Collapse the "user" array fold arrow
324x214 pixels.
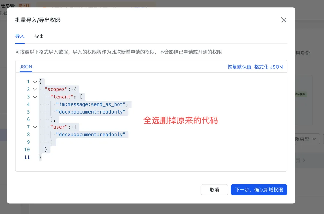tap(35, 127)
